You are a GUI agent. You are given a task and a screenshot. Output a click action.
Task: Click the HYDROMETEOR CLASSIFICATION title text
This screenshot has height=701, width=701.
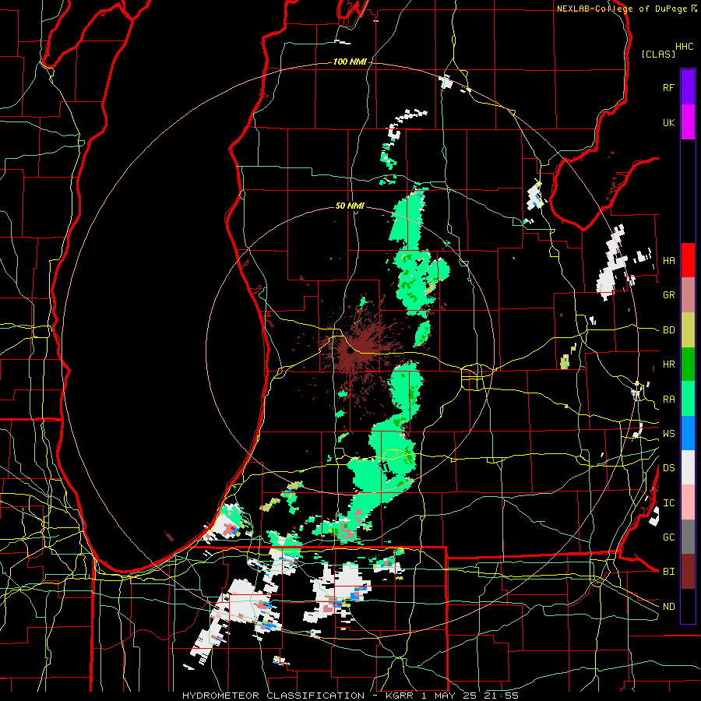273,696
